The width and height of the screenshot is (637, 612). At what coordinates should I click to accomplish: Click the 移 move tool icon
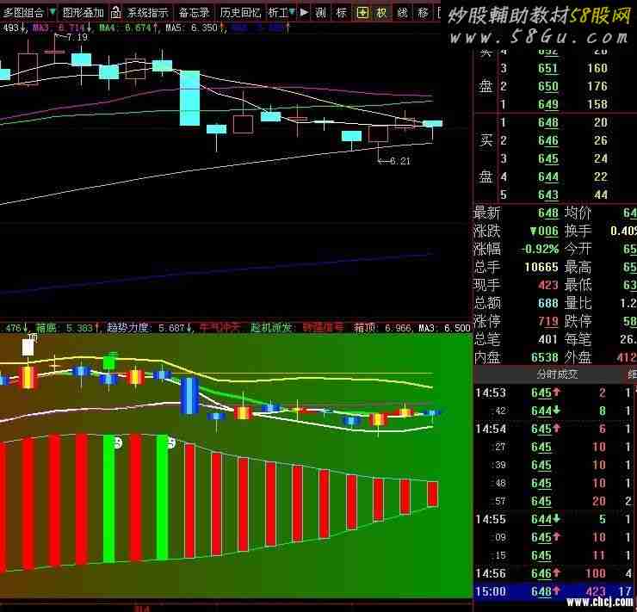click(423, 13)
